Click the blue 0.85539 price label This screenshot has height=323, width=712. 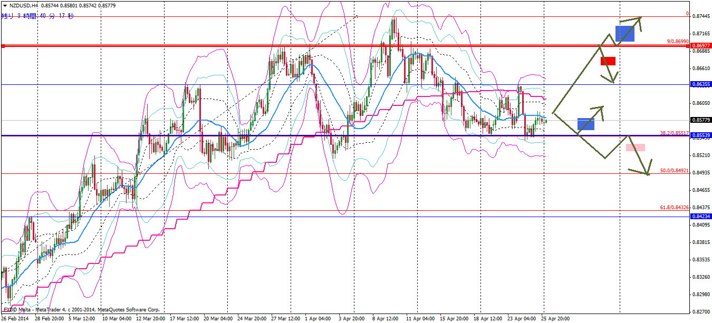pos(700,136)
